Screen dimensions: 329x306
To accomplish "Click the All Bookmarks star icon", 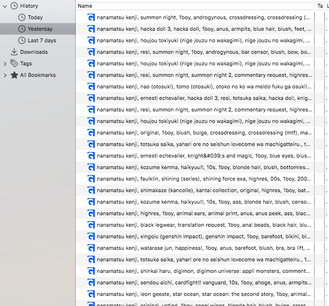I will (x=14, y=75).
